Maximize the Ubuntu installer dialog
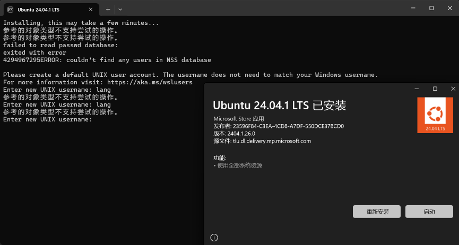The height and width of the screenshot is (245, 459). [x=435, y=89]
